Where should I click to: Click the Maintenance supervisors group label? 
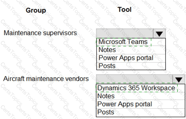point(40,33)
